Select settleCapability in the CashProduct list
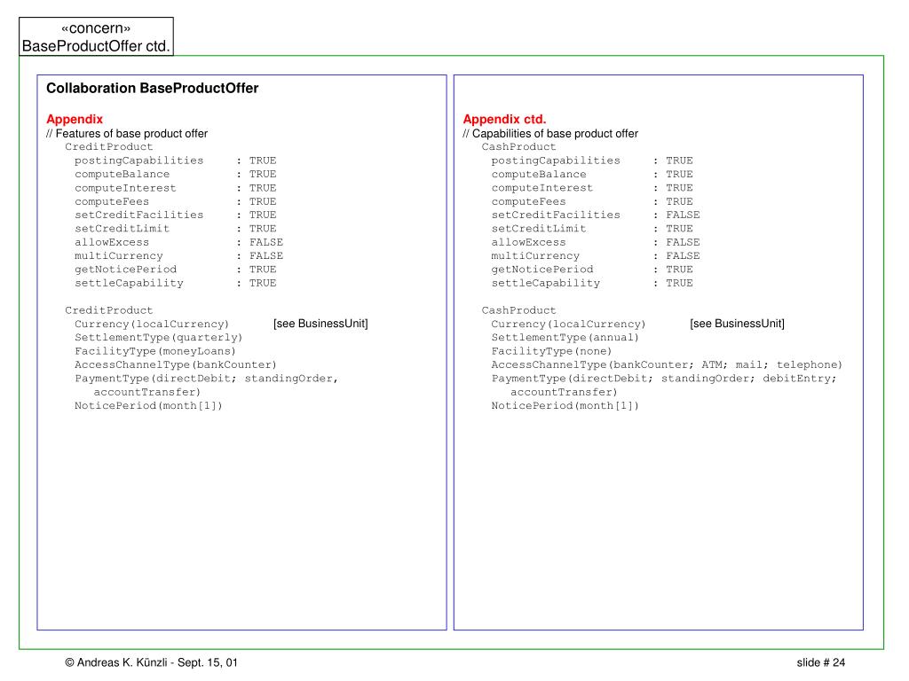 point(546,283)
